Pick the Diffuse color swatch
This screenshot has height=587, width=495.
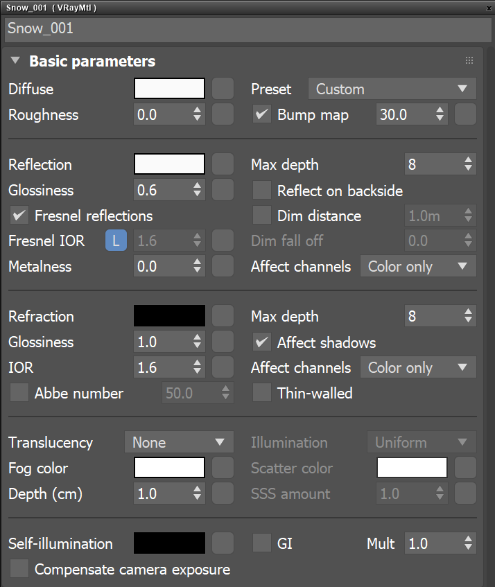point(169,89)
